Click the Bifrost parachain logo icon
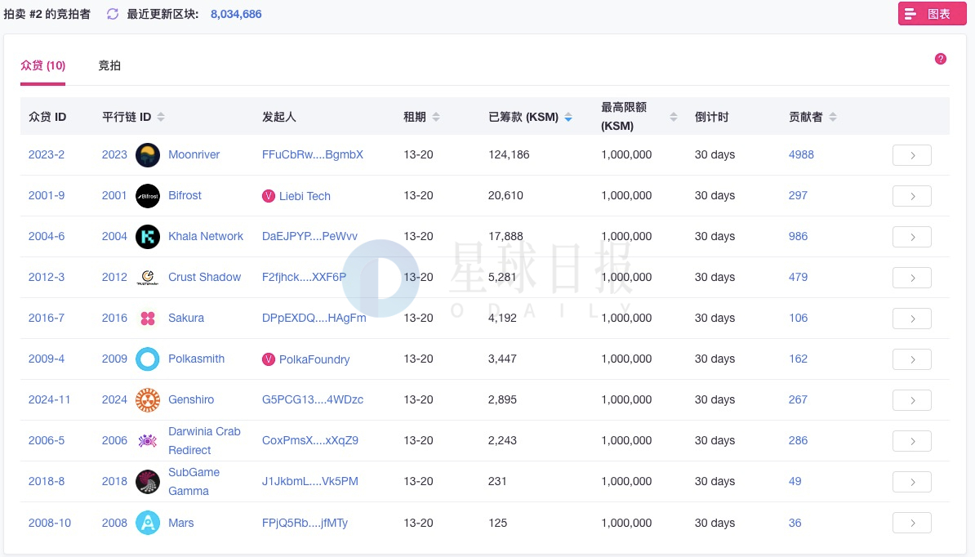This screenshot has height=557, width=975. point(148,196)
